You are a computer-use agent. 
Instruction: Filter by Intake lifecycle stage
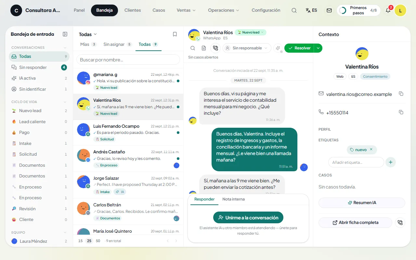pyautogui.click(x=39, y=143)
